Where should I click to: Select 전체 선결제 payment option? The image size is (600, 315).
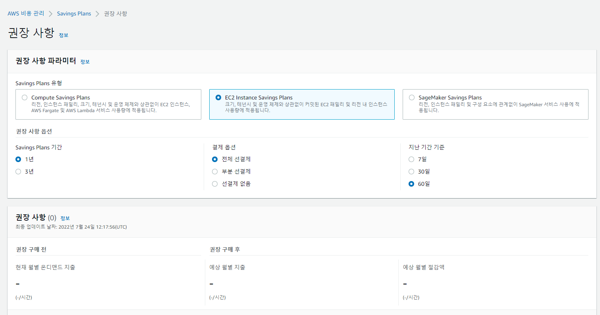coord(215,159)
